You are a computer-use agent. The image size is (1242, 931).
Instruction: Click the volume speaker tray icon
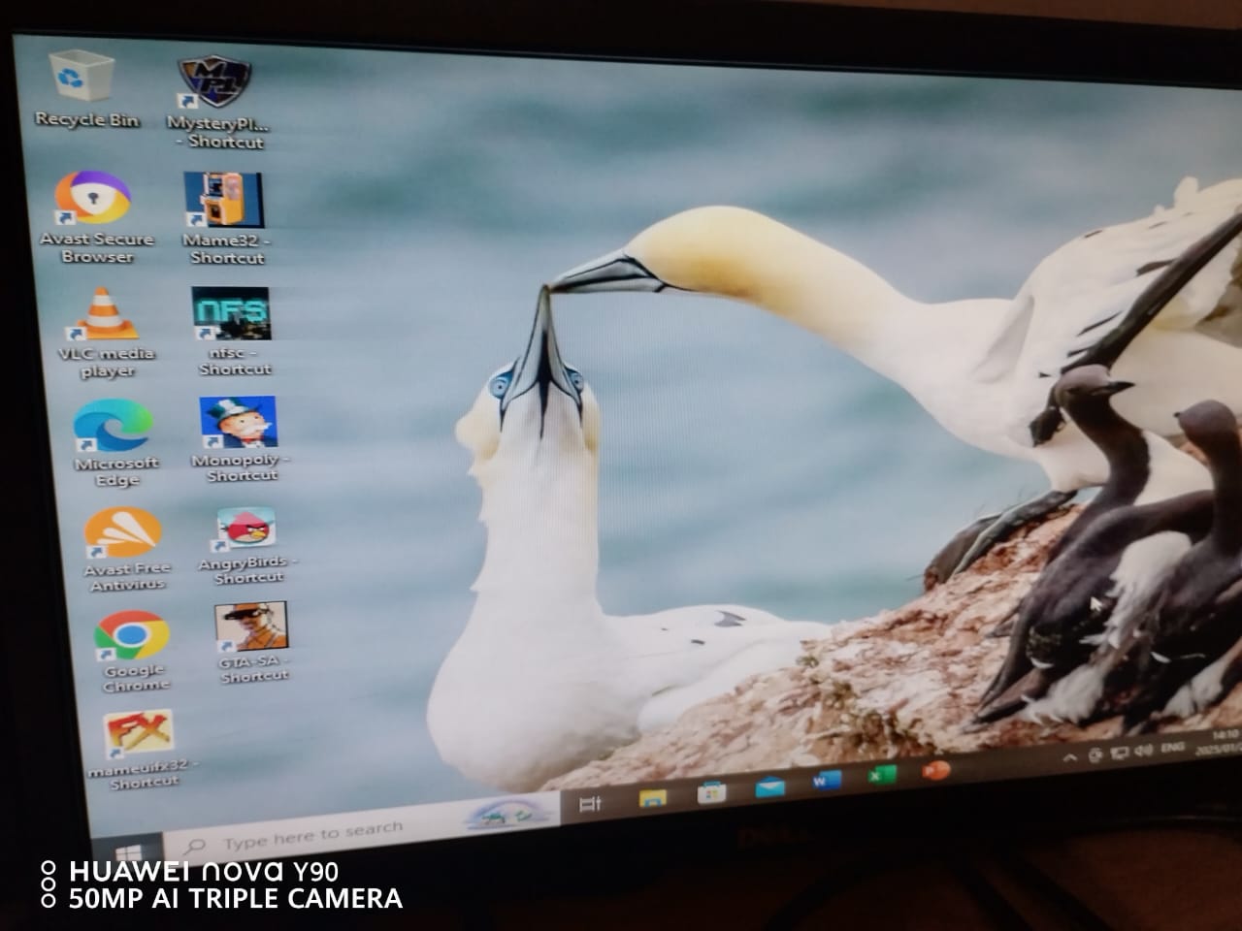pyautogui.click(x=1142, y=751)
